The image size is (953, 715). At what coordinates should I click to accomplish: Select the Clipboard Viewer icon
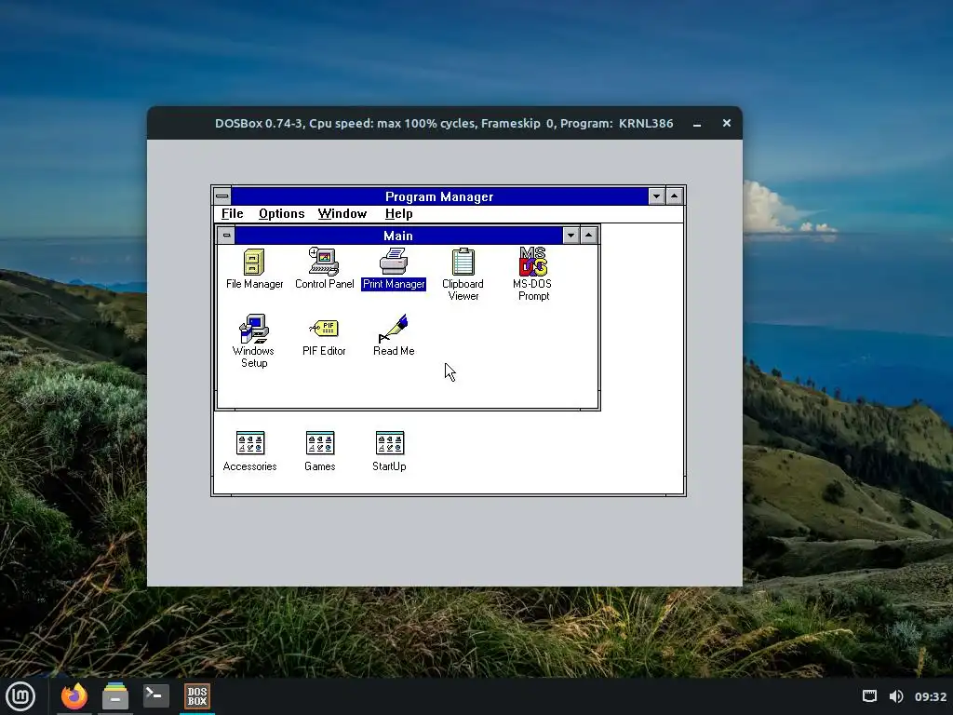click(463, 262)
